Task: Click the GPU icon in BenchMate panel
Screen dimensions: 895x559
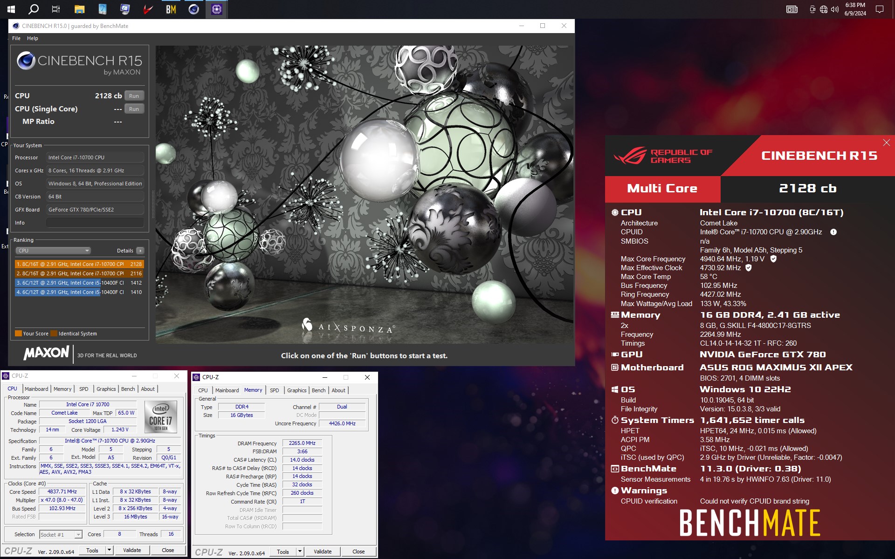Action: 615,354
